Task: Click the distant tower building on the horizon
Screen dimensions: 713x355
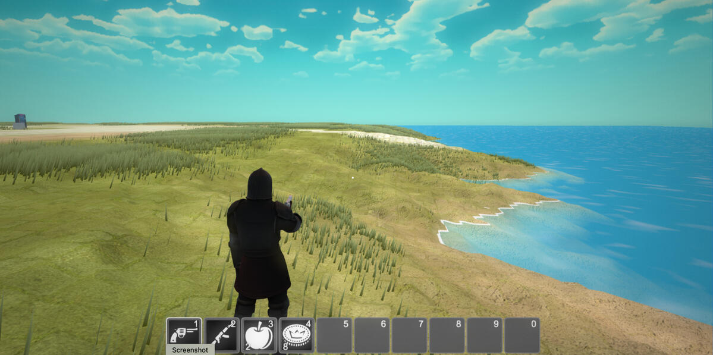Action: coord(20,121)
